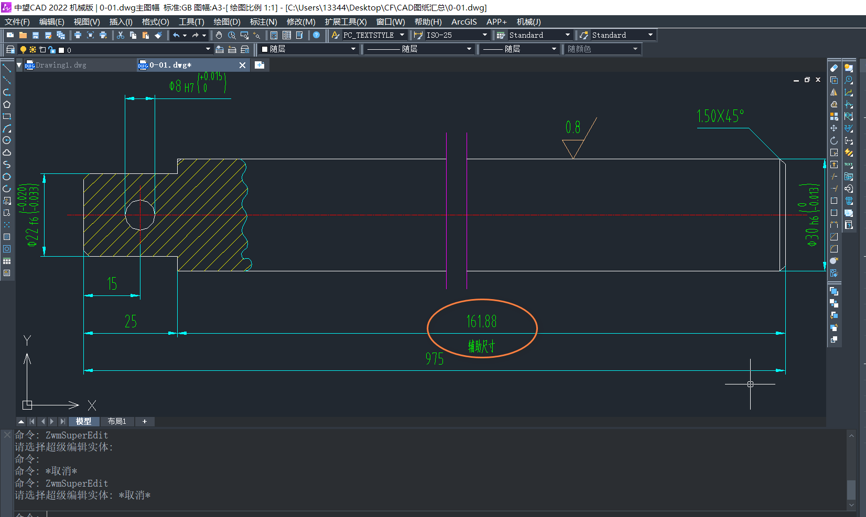This screenshot has width=866, height=517.
Task: Click the Pan hand tool
Action: 219,35
